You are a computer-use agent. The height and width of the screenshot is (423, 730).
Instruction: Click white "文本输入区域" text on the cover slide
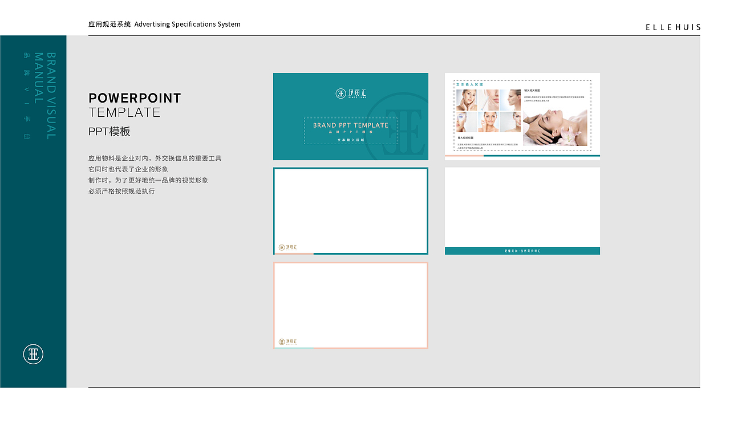[x=351, y=140]
